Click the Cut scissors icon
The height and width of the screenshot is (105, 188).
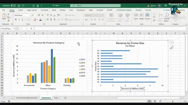pos(9,14)
